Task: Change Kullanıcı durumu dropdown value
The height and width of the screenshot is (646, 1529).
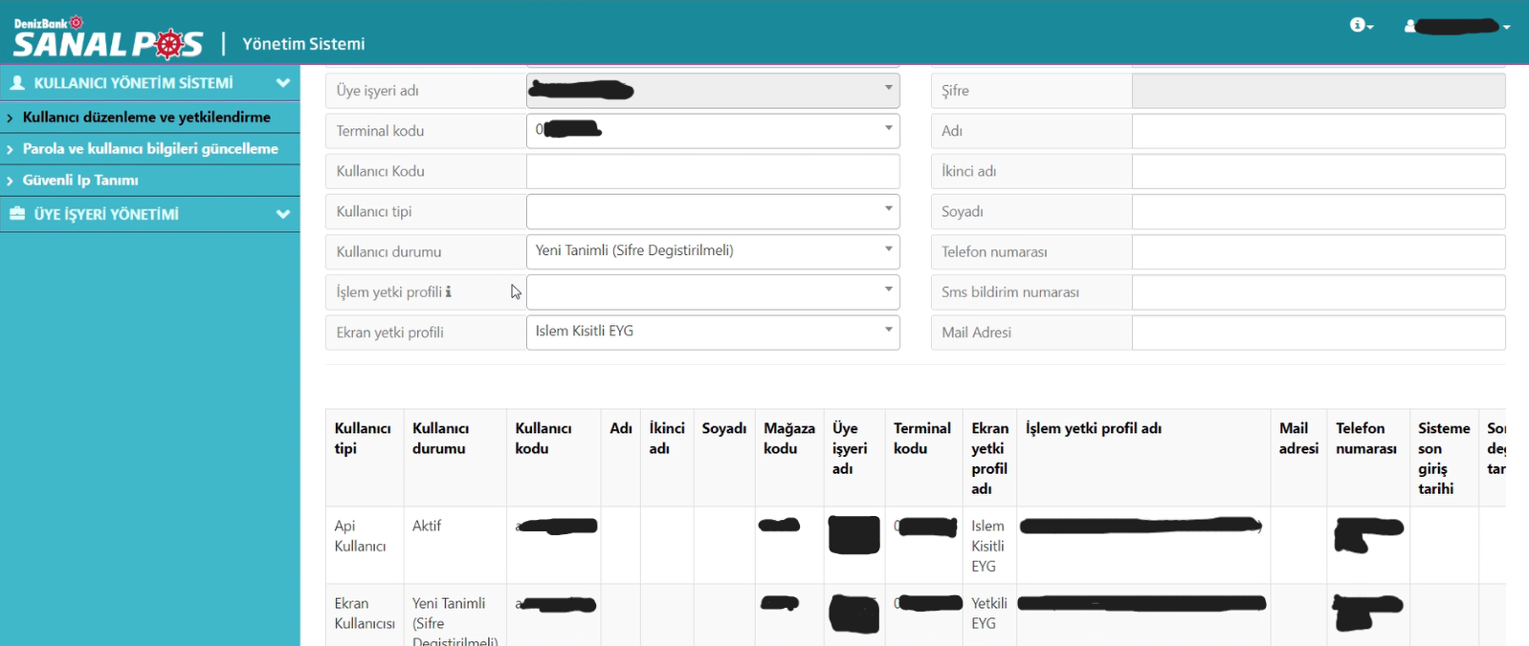Action: (712, 251)
